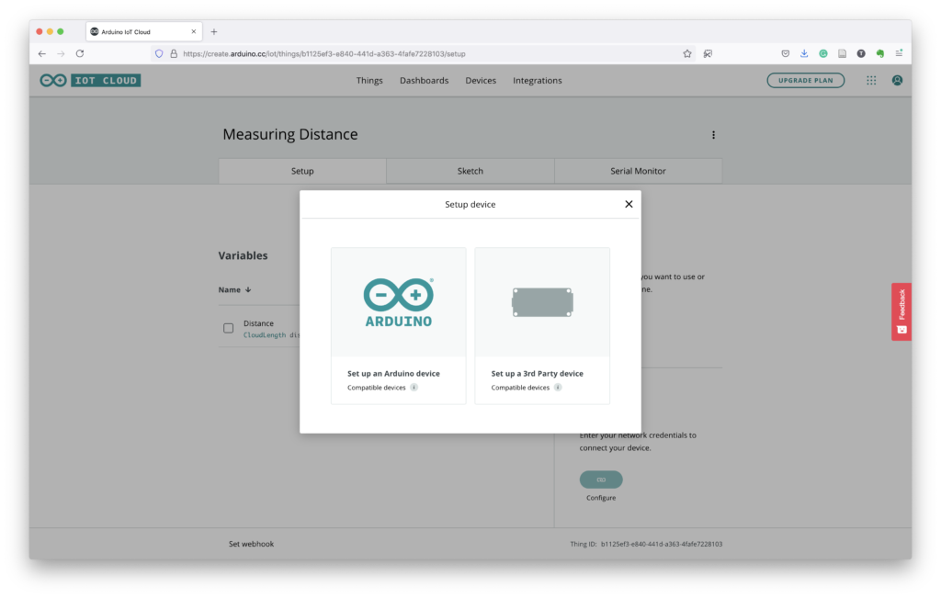
Task: Open the browser hamburger menu
Action: tap(899, 53)
